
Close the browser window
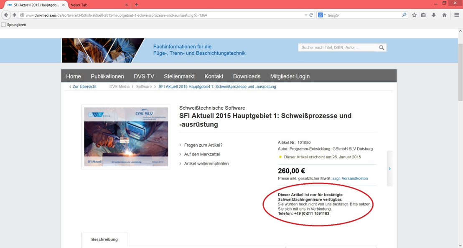pyautogui.click(x=455, y=3)
